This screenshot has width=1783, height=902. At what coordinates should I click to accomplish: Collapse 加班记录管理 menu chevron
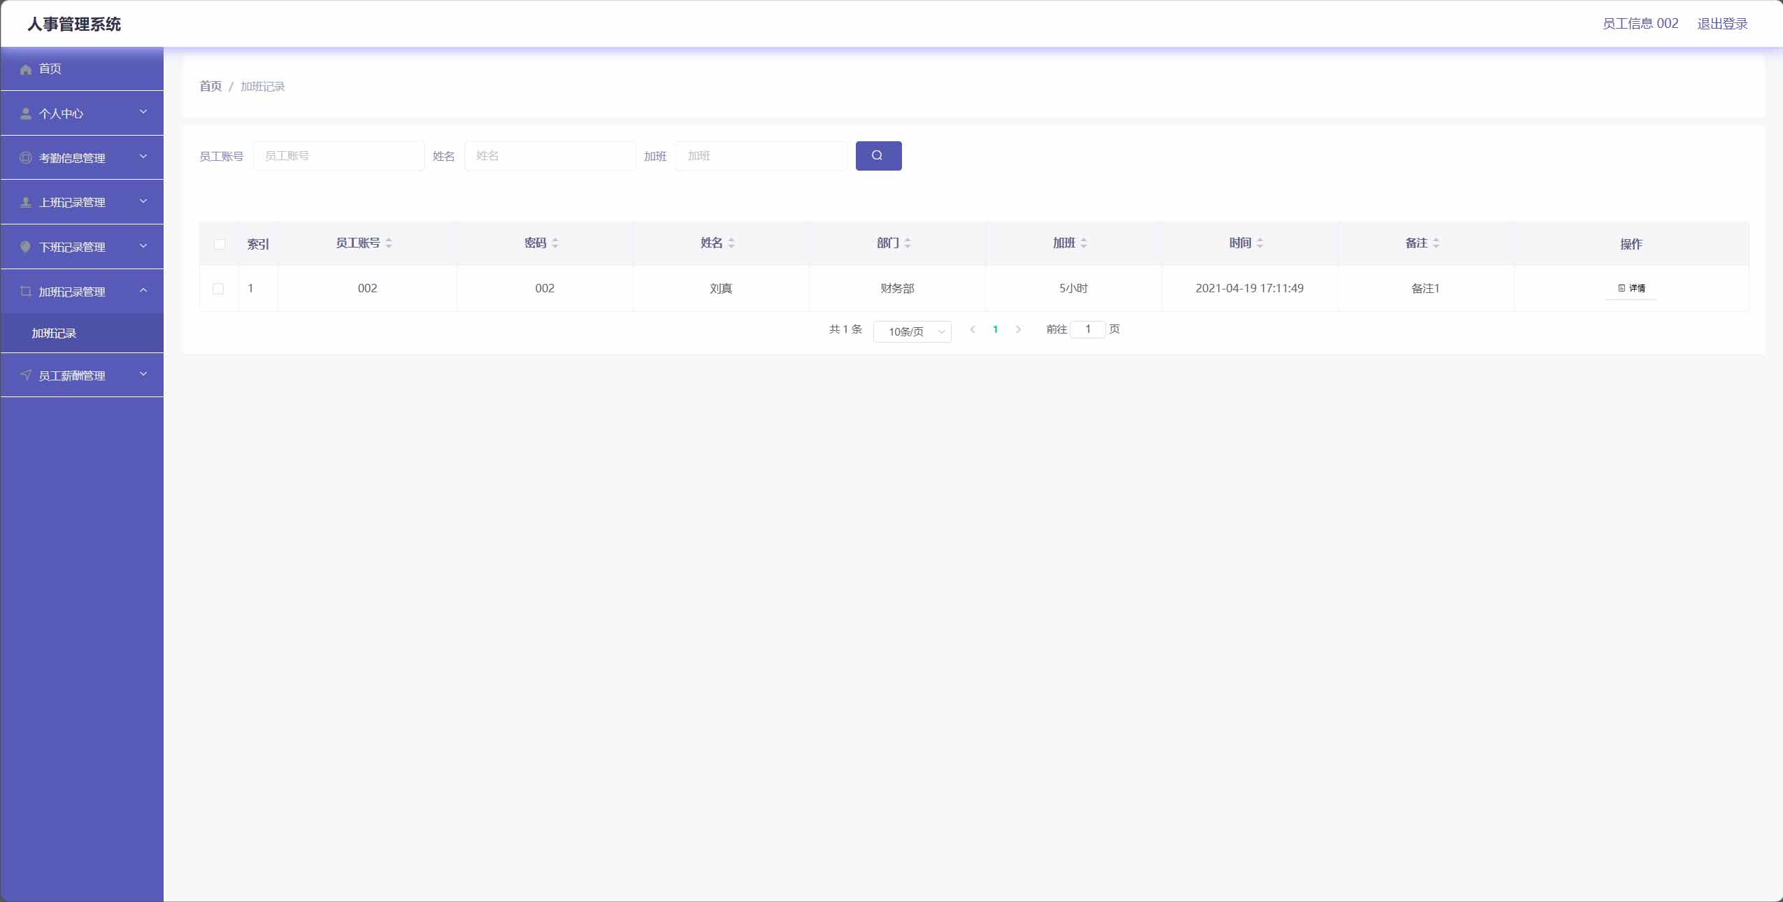coord(143,290)
